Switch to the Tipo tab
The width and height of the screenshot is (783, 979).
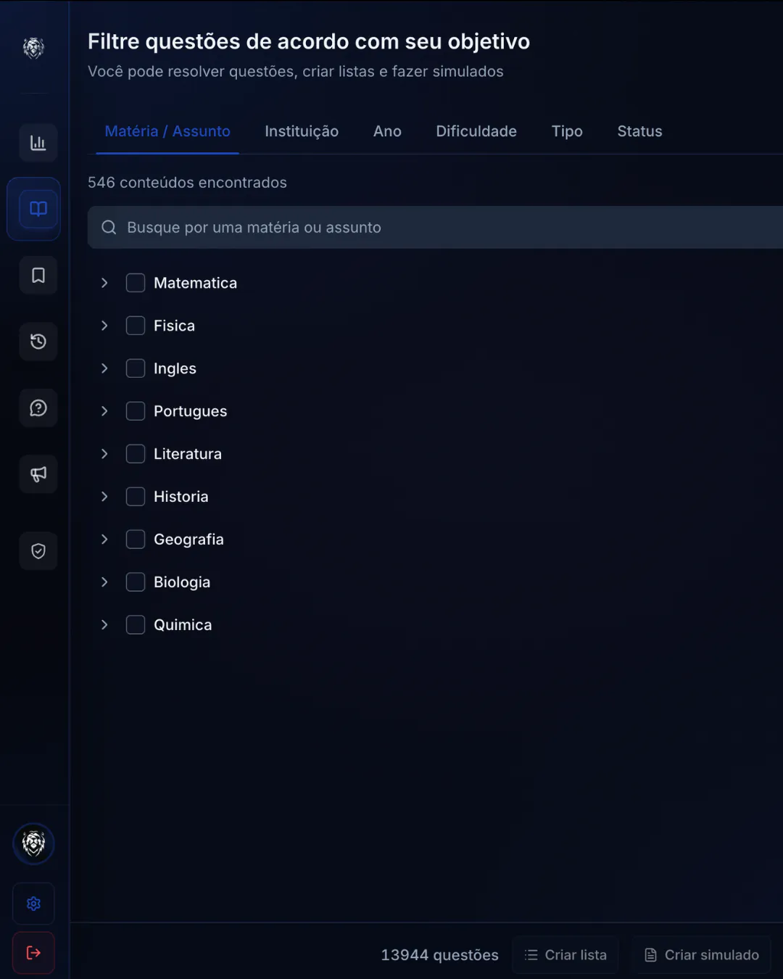pyautogui.click(x=567, y=131)
